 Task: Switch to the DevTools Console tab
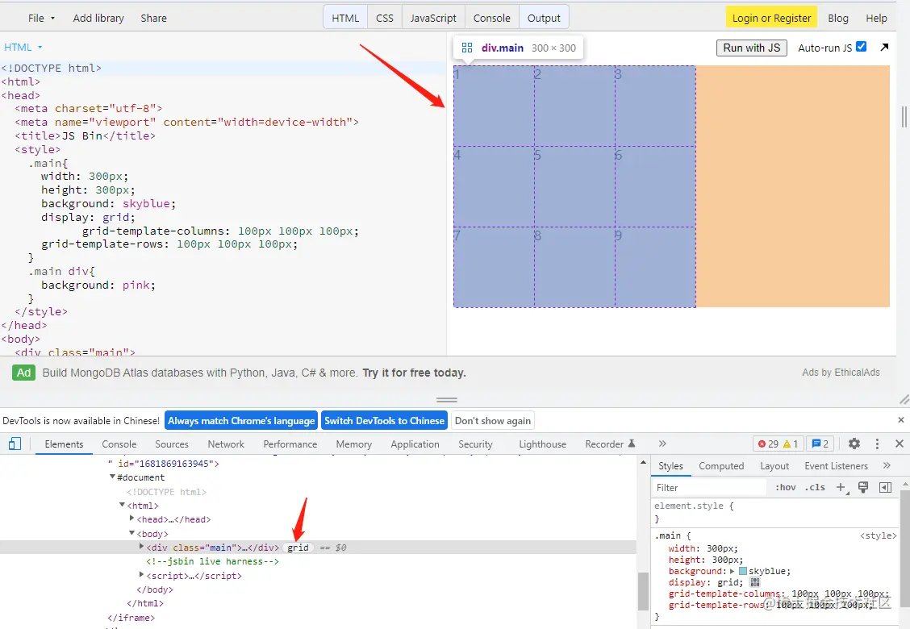click(x=119, y=444)
